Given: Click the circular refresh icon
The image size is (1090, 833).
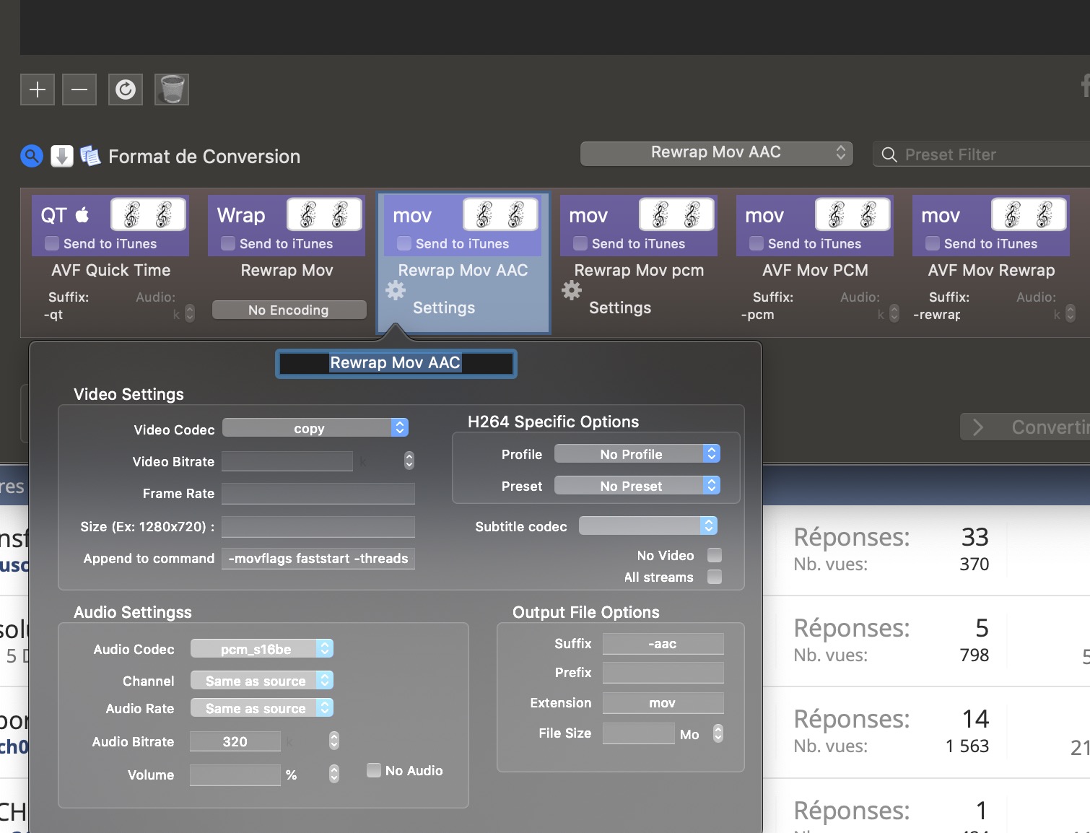Looking at the screenshot, I should click(x=126, y=90).
